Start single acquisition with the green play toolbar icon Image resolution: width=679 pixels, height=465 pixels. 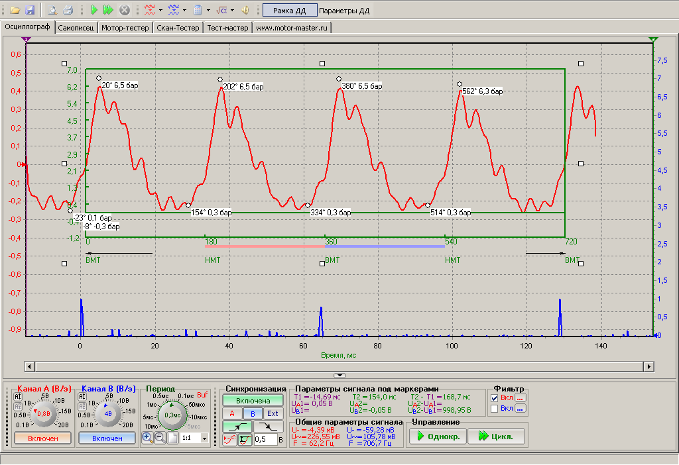pyautogui.click(x=94, y=10)
